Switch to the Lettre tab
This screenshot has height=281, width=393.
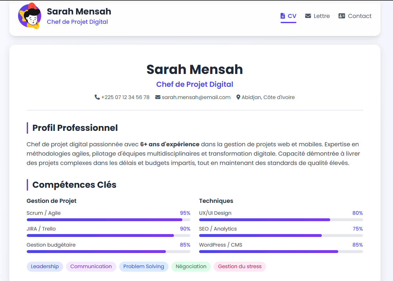(x=322, y=16)
